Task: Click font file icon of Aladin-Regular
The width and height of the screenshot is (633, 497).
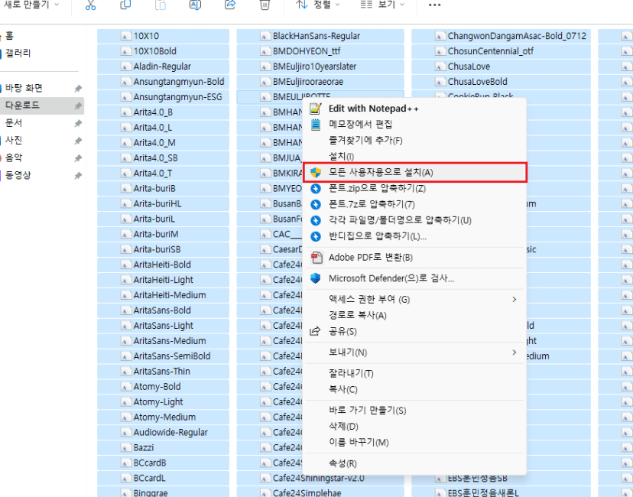Action: coord(125,67)
